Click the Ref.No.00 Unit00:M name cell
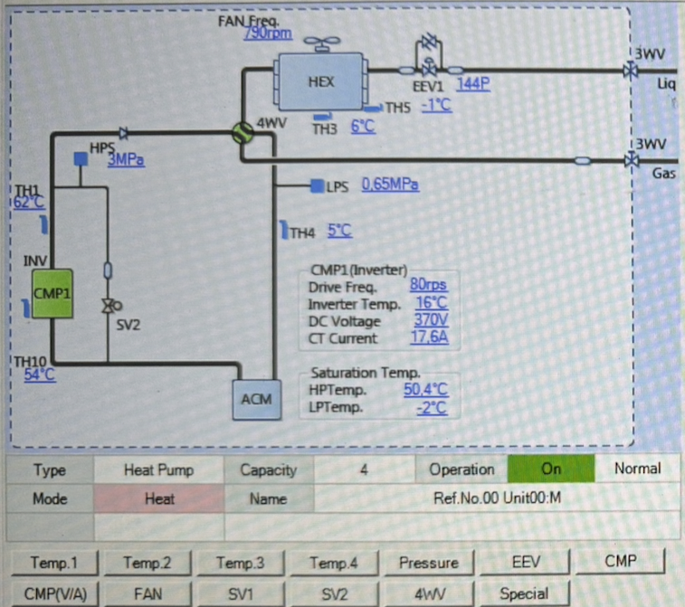 tap(497, 498)
